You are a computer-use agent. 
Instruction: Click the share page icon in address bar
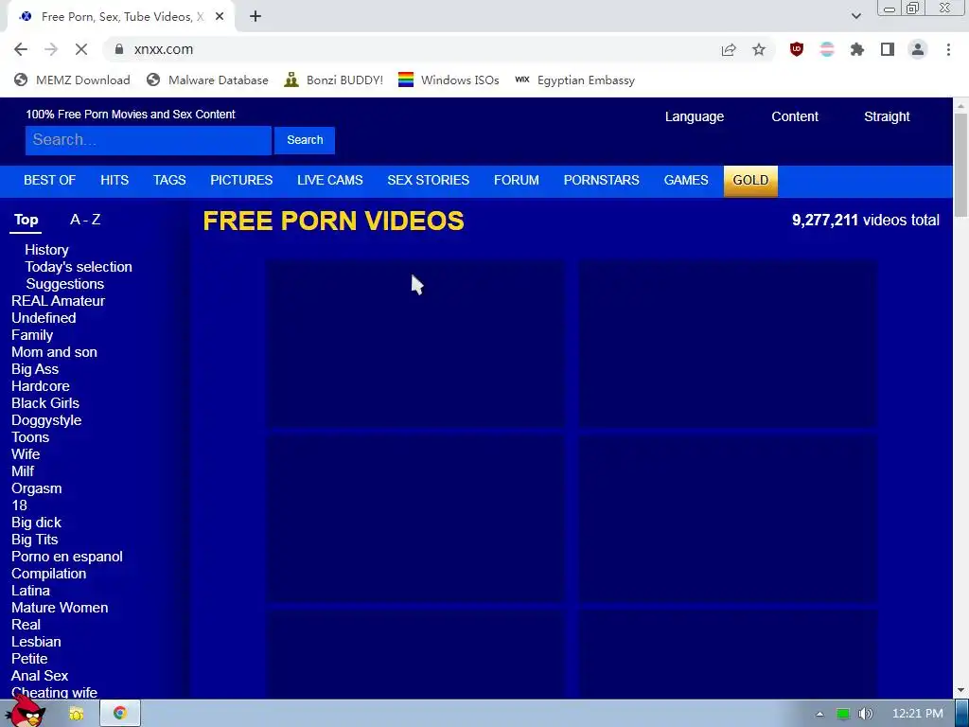729,50
